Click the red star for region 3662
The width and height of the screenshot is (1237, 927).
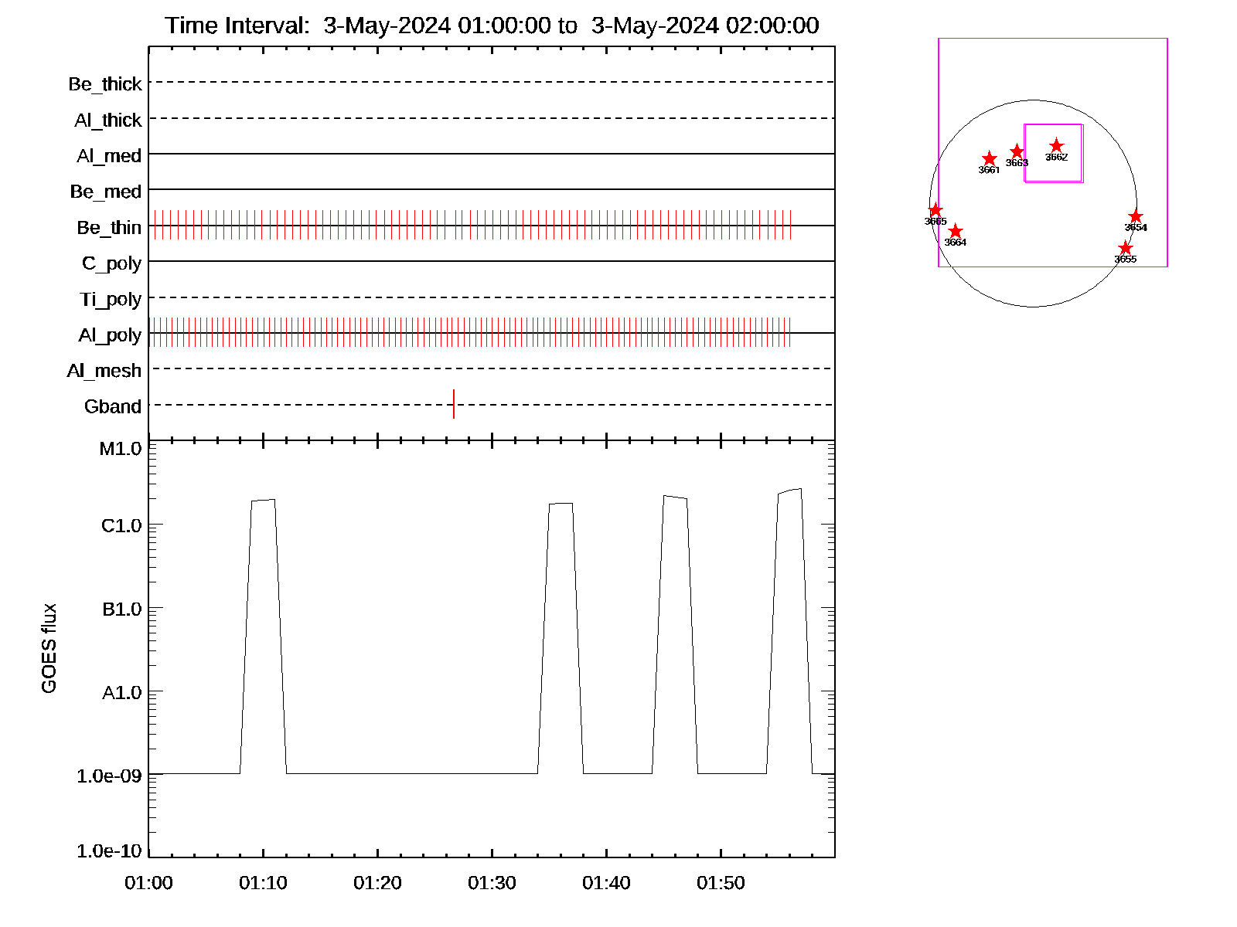[1056, 146]
